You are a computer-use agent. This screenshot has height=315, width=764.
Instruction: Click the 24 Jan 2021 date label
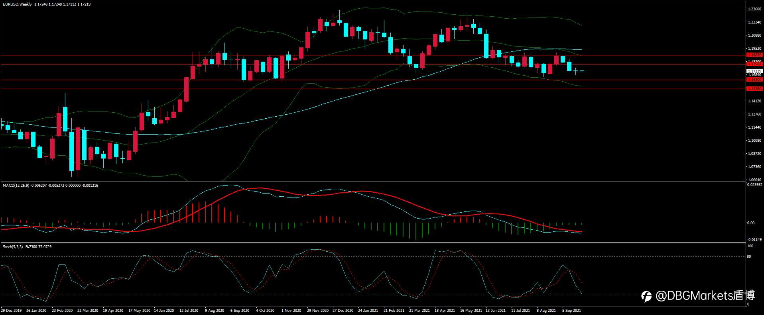pyautogui.click(x=368, y=310)
